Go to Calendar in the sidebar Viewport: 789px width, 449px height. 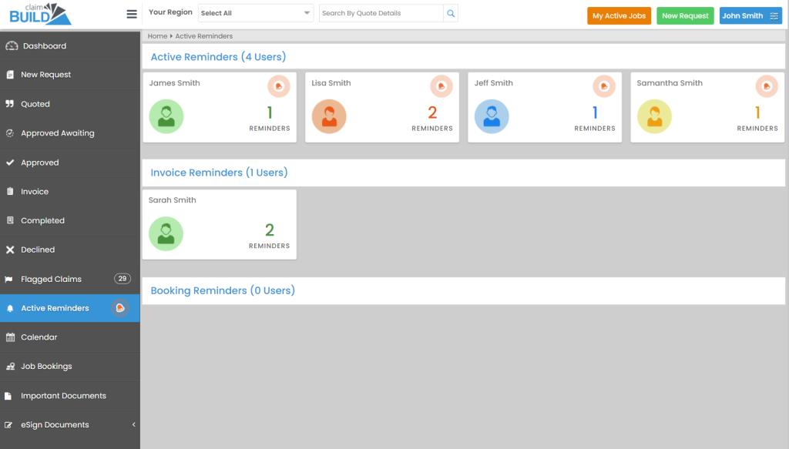click(x=39, y=337)
